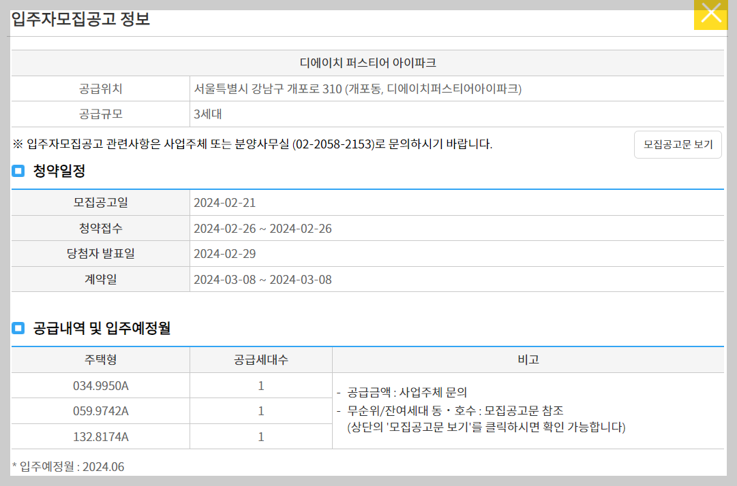Select housing type 132.8174A
737x486 pixels.
click(x=101, y=437)
